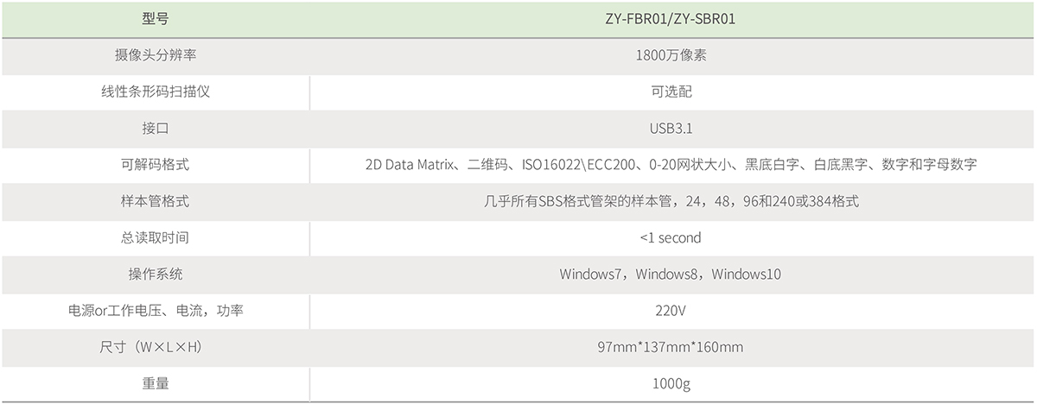Viewport: 1037px width, 404px height.
Task: Click the 总读取时间 row label
Action: click(156, 237)
